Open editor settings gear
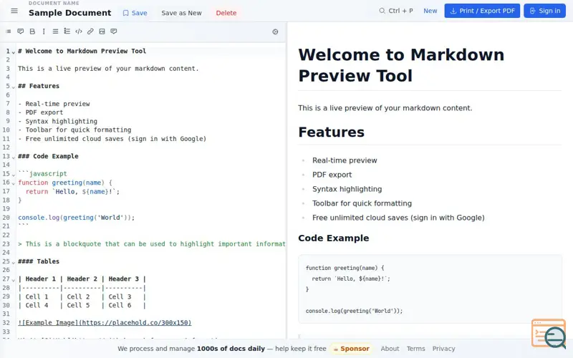The height and width of the screenshot is (358, 573). (x=275, y=32)
